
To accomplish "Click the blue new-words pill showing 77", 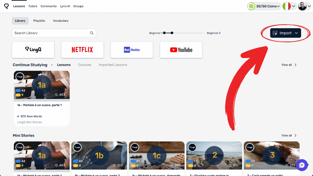I will [x=190, y=161].
